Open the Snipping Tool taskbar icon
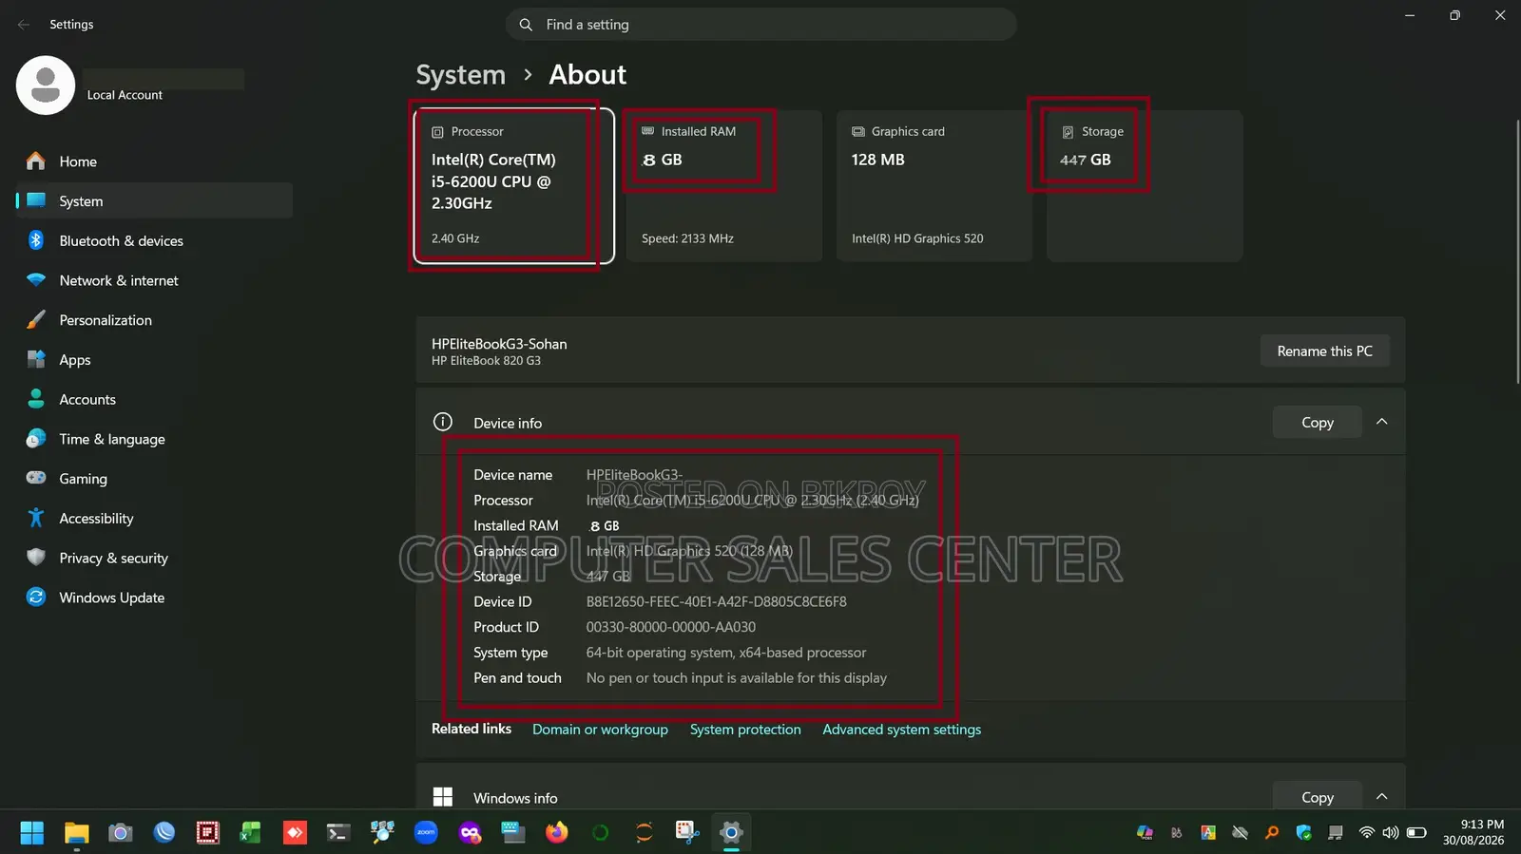 tap(687, 833)
